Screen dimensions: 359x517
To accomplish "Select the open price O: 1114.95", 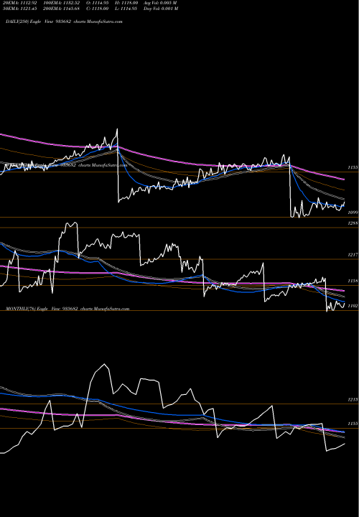I will 97,3.
